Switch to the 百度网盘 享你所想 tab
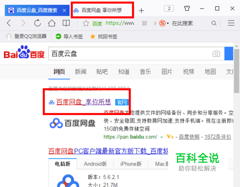Screen dimensions: 240x187 tap(102, 10)
